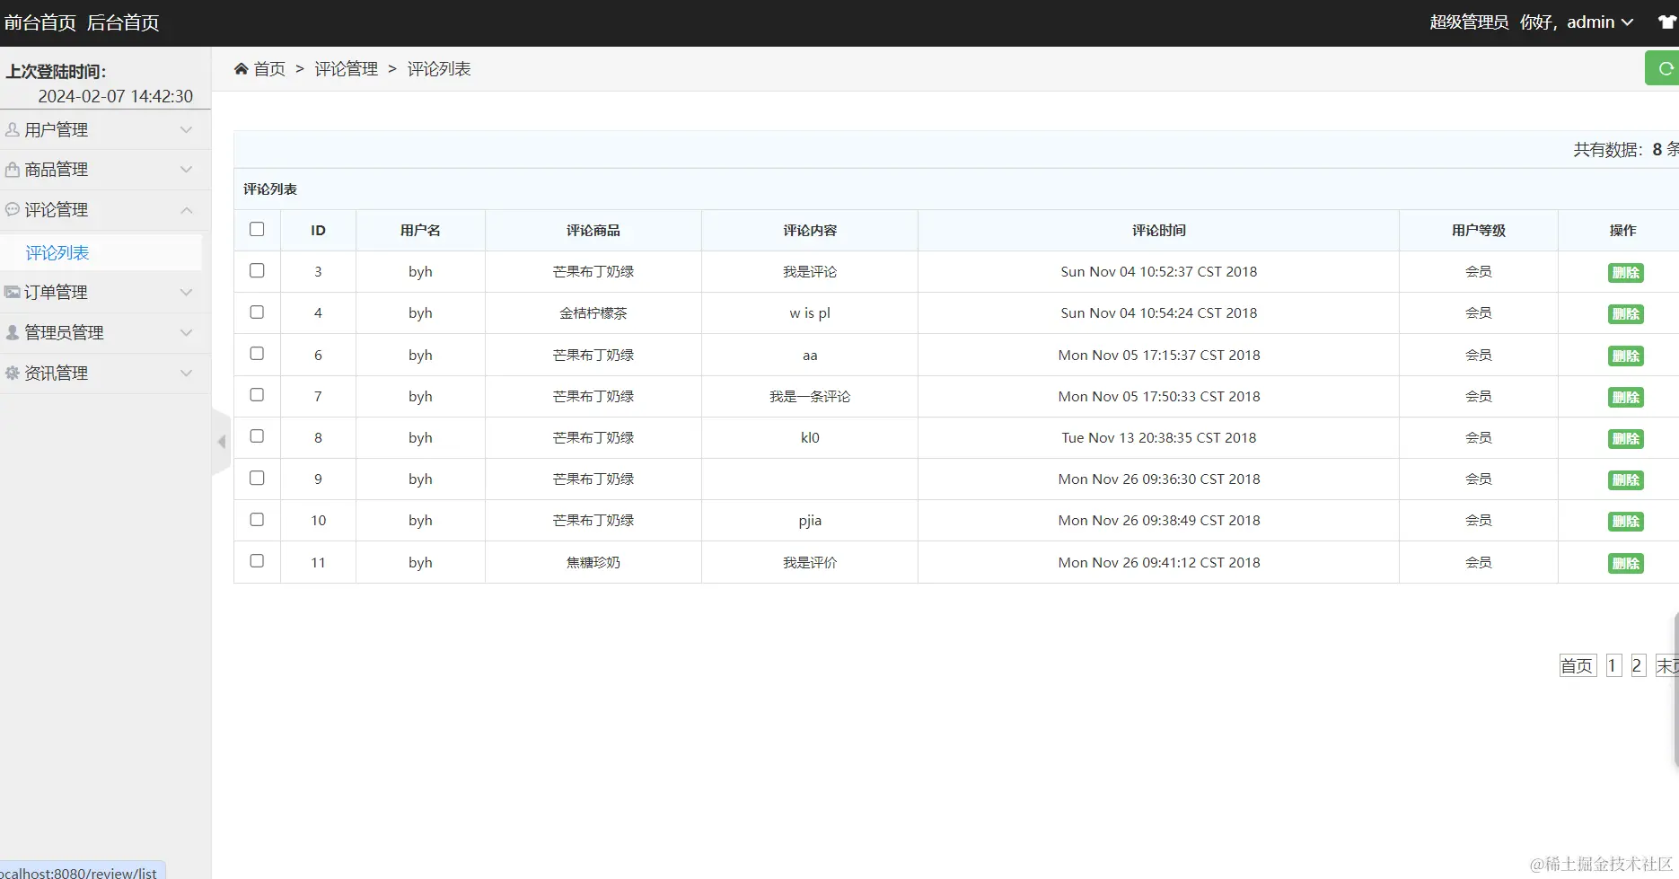Open the 用户管理 sidebar menu
Viewport: 1679px width, 879px height.
(105, 129)
